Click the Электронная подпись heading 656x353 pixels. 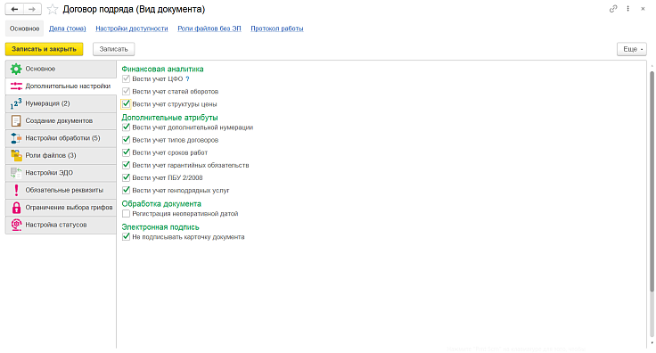click(160, 227)
